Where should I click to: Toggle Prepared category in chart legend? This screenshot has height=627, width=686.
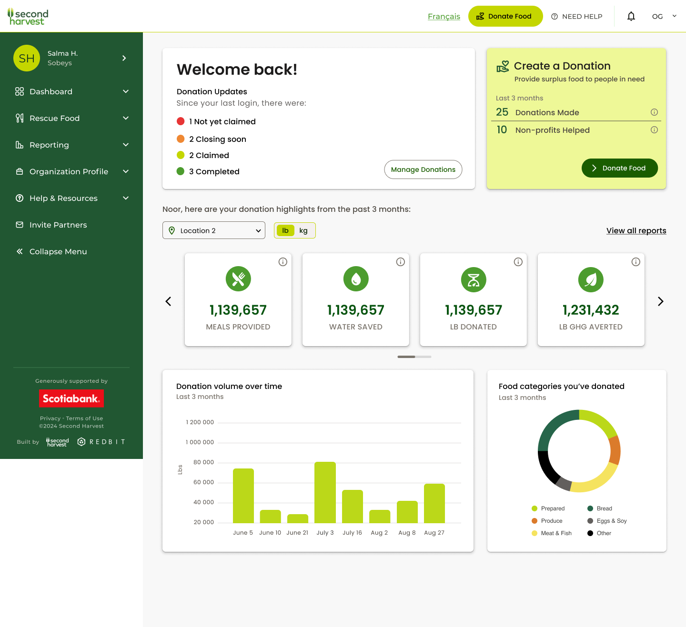click(x=548, y=508)
